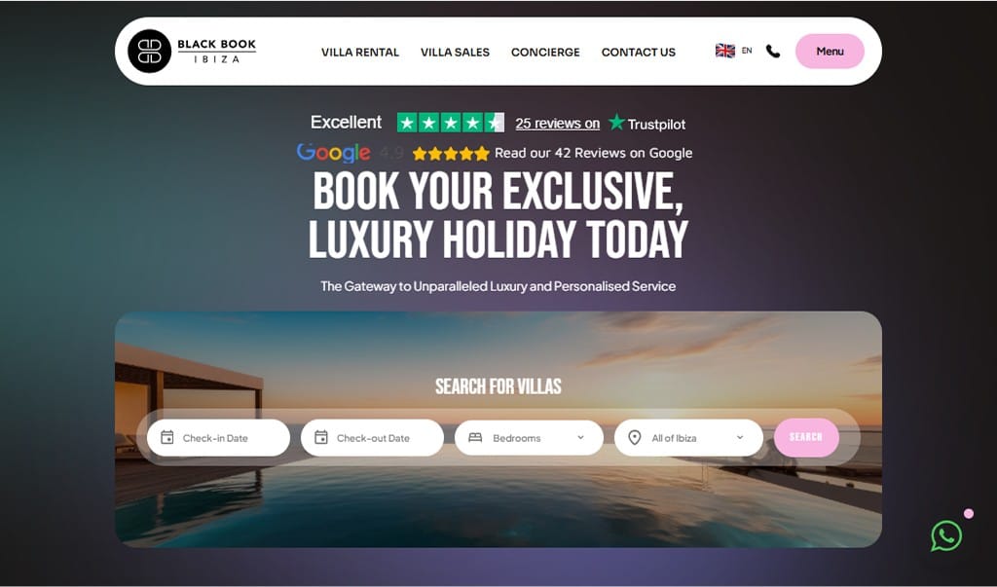
Task: Open the WhatsApp chat icon
Action: pos(946,536)
